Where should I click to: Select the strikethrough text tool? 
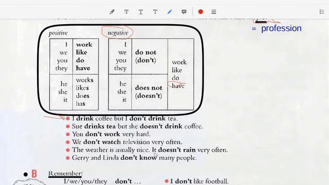point(126,12)
